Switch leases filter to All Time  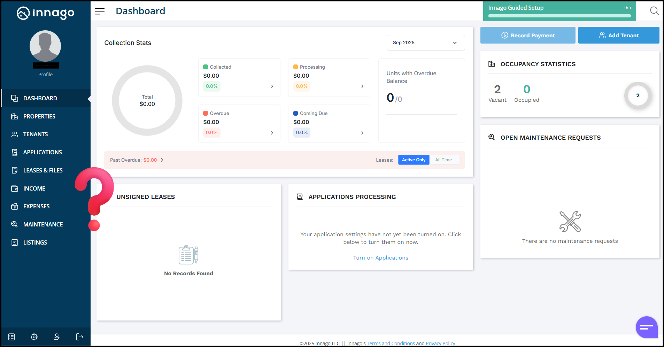pos(443,160)
